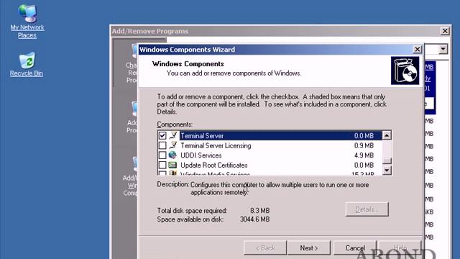
Task: Close the Windows Components Wizard
Action: click(x=417, y=50)
